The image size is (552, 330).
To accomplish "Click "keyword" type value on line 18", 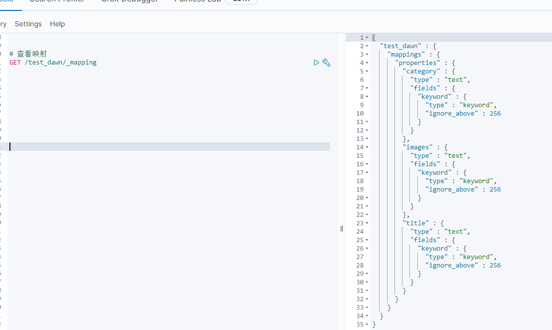I will 476,181.
